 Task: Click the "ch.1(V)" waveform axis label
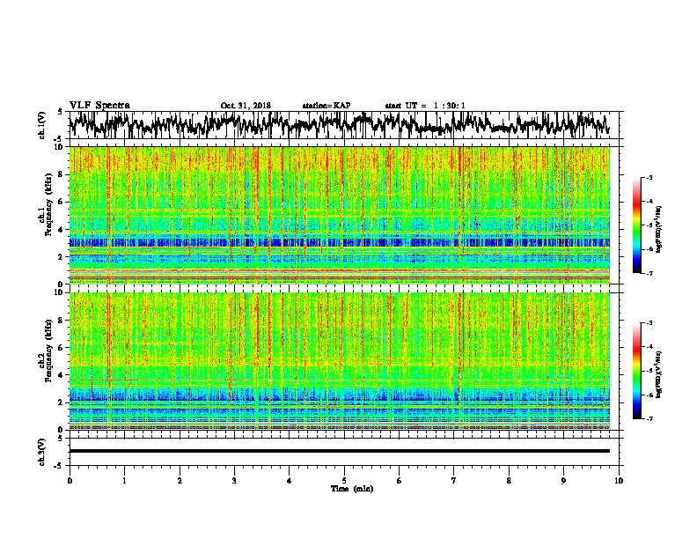(42, 125)
